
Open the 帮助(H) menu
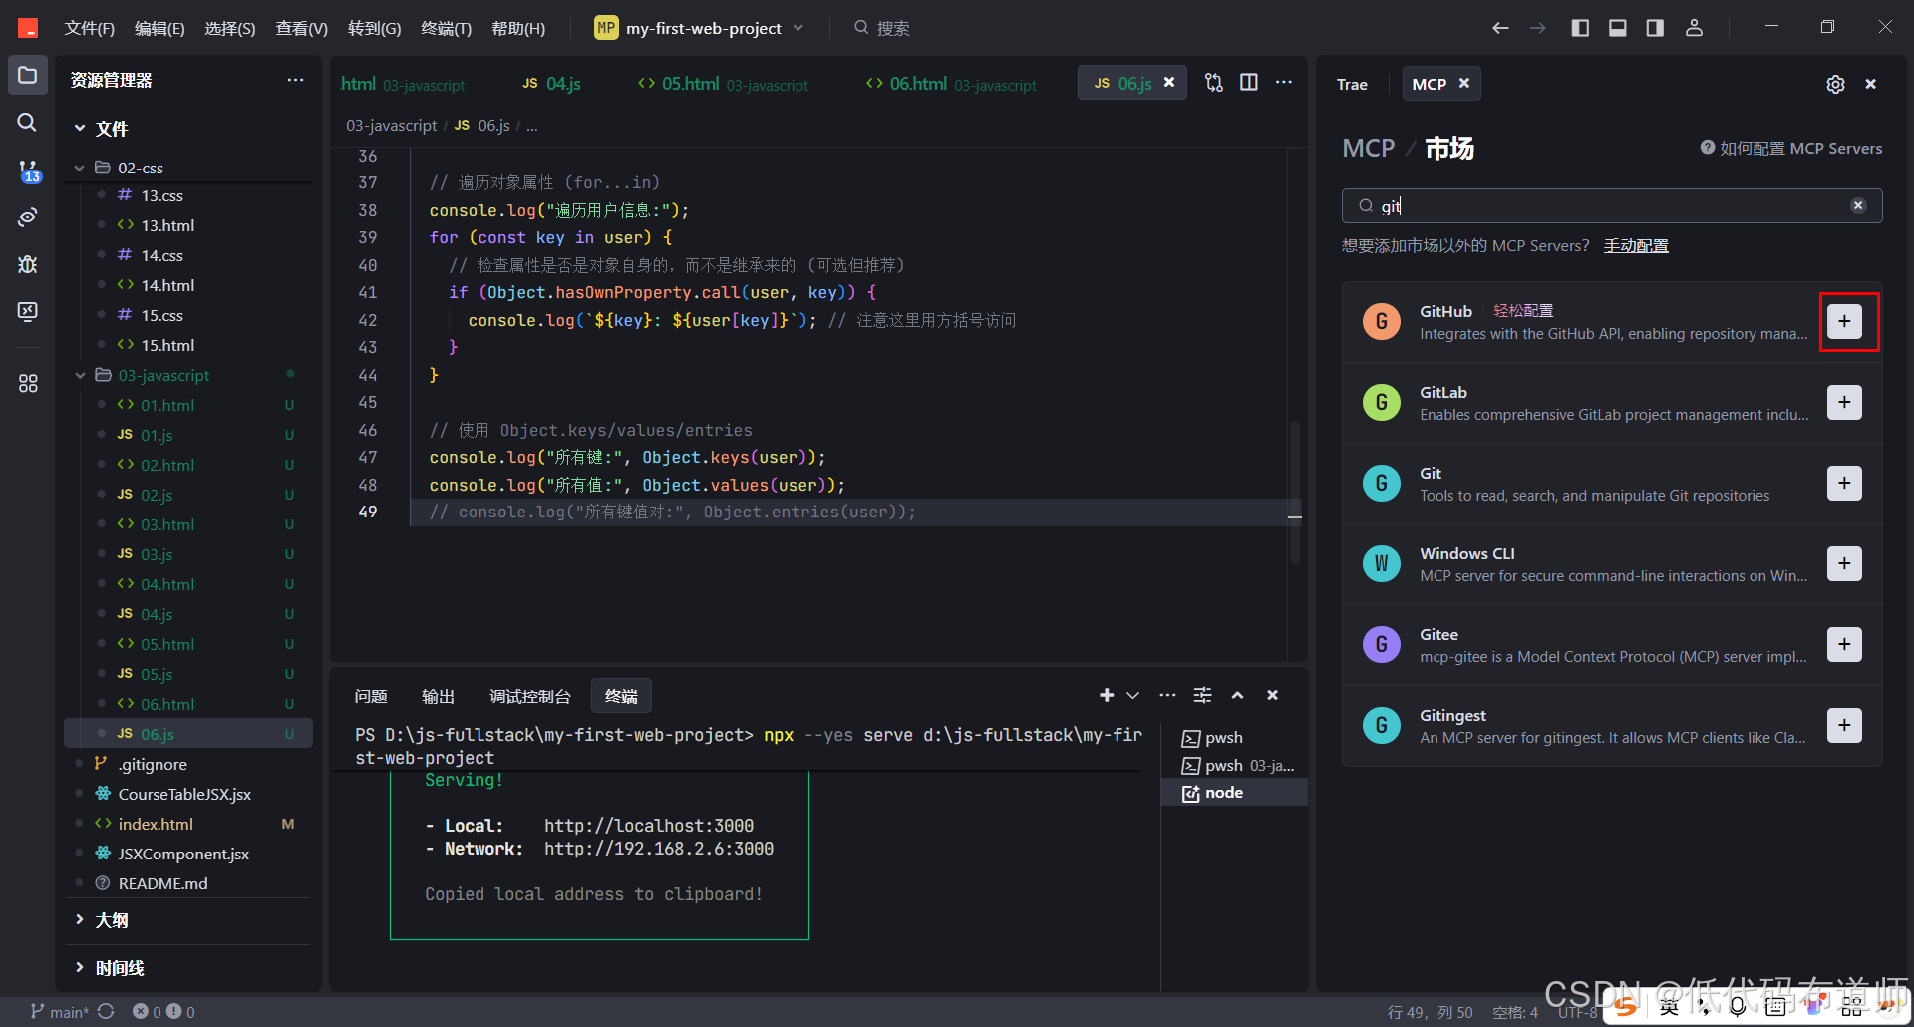518,28
